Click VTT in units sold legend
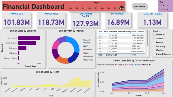Image resolution: width=173 pixels, height=97 pixels. 151,65
